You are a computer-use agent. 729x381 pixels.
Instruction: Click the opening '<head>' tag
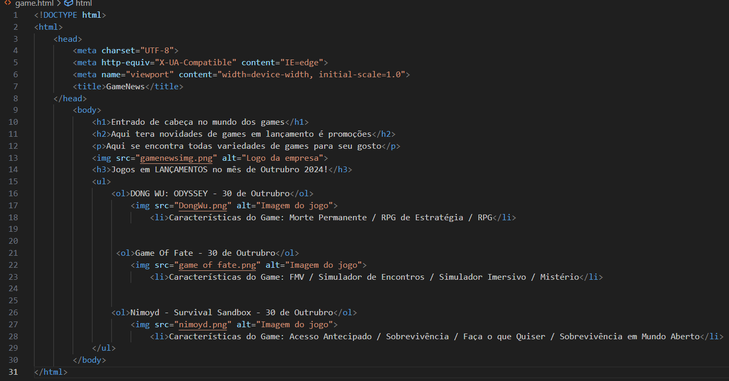pos(68,39)
